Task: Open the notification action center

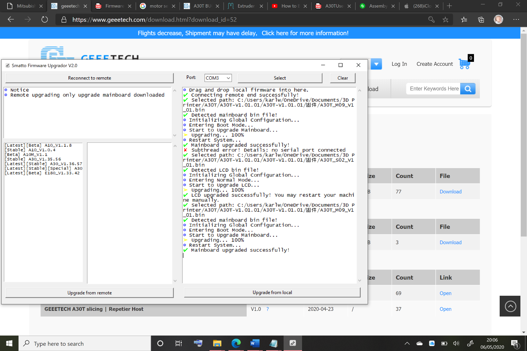Action: pos(515,344)
